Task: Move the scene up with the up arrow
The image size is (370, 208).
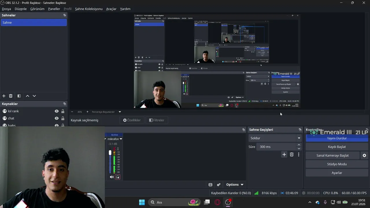Action: click(27, 96)
